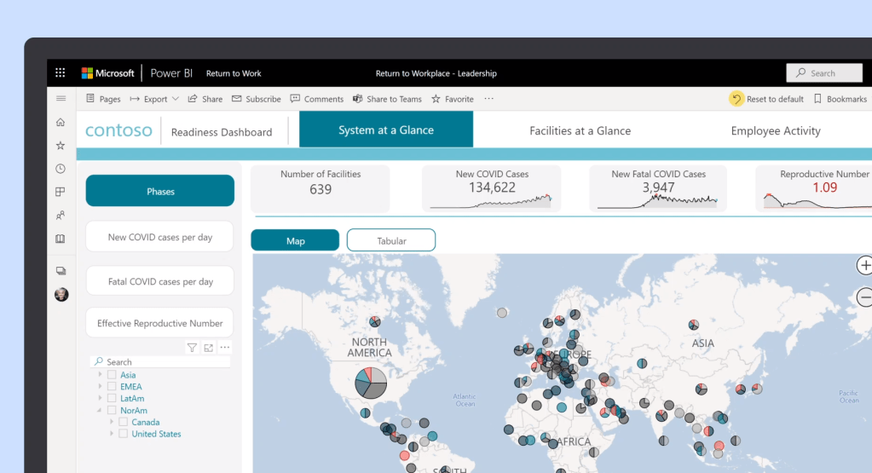Select the United States checkbox
Viewport: 872px width, 473px height.
pyautogui.click(x=124, y=434)
